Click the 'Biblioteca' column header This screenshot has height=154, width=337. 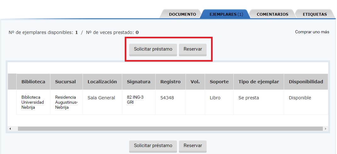tap(33, 82)
